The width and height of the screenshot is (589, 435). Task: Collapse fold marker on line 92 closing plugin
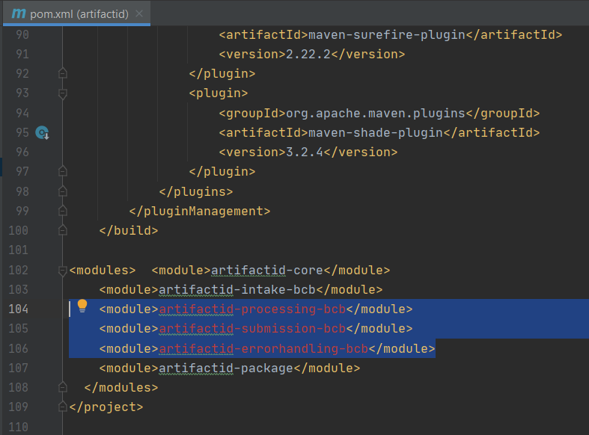pos(63,73)
